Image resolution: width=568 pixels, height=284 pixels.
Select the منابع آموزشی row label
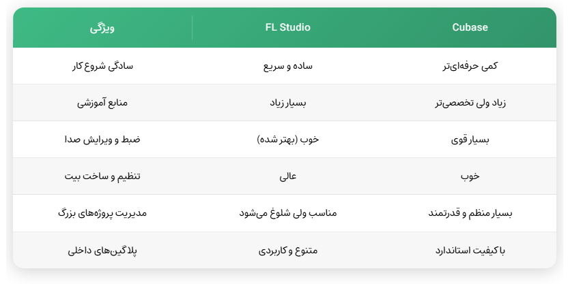coord(102,103)
